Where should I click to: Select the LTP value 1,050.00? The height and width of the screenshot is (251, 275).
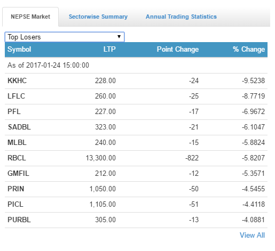[103, 189]
